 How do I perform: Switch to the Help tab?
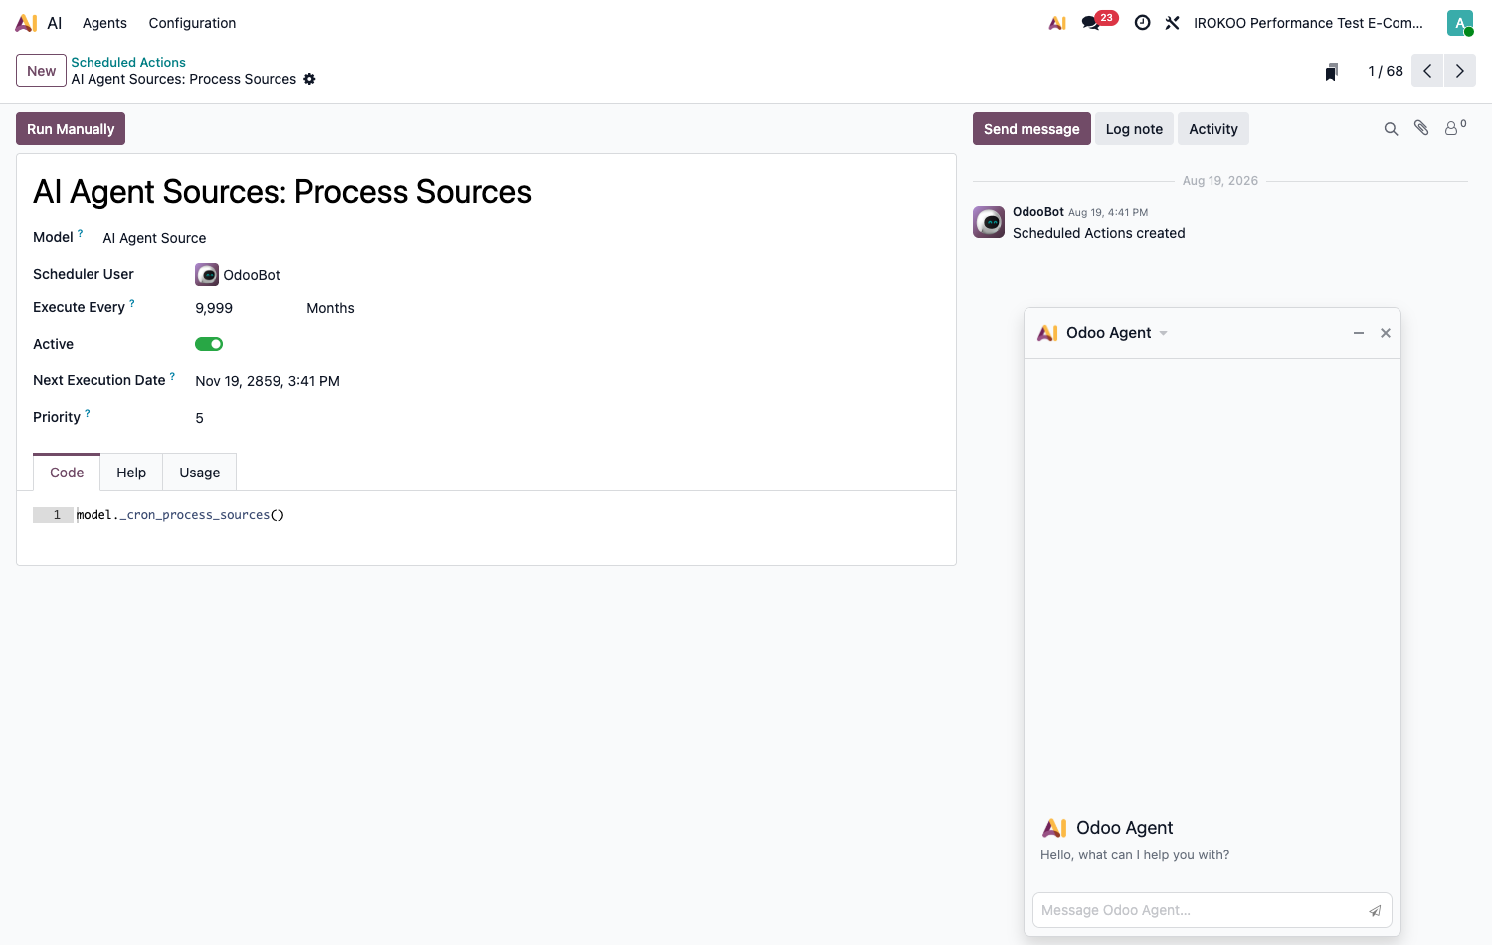pos(131,472)
